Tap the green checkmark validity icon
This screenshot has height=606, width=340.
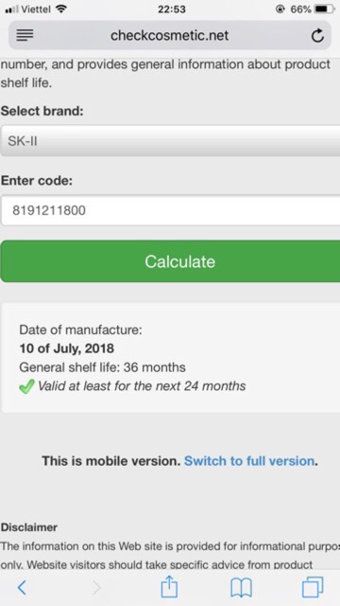tap(27, 386)
